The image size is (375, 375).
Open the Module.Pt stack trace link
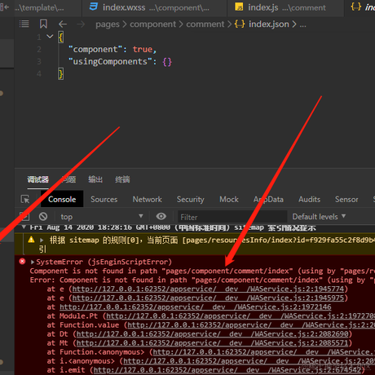click(x=240, y=315)
